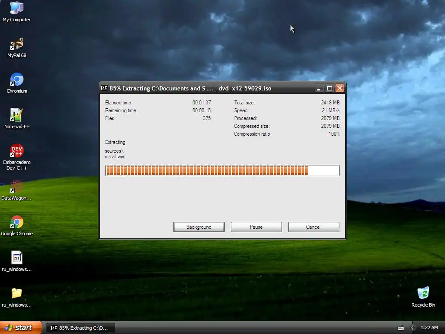445x334 pixels.
Task: Select the Notepad++ desktop shortcut
Action: [x=17, y=119]
